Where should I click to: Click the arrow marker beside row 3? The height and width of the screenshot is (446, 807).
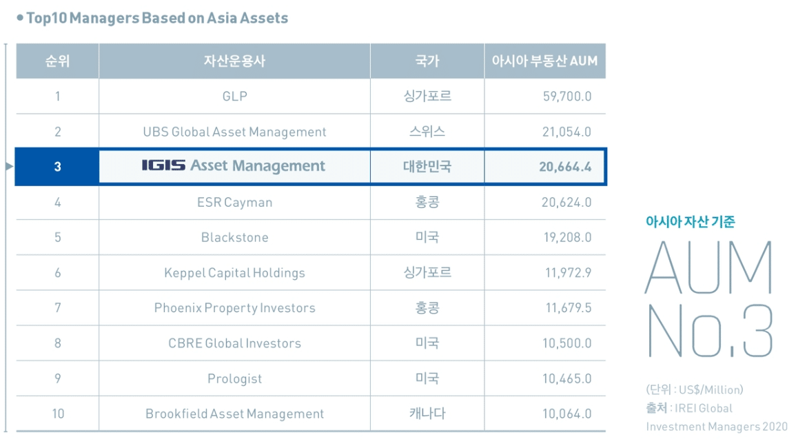pos(9,166)
